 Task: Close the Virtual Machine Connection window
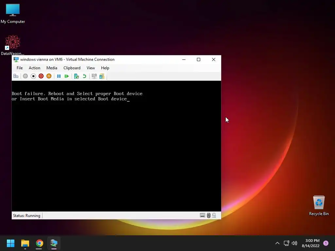coord(213,59)
